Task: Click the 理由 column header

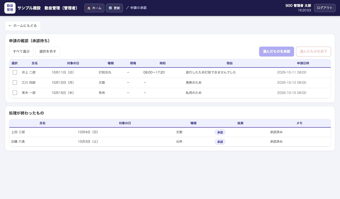Action: click(x=229, y=63)
